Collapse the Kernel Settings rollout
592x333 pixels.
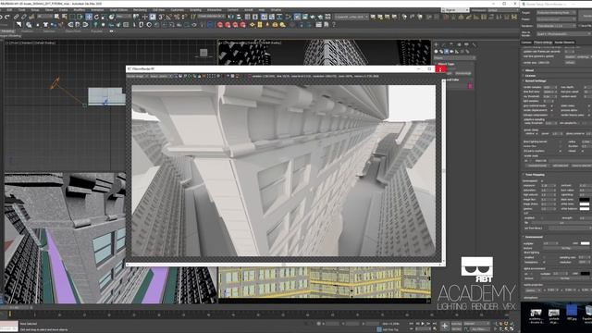click(x=535, y=80)
